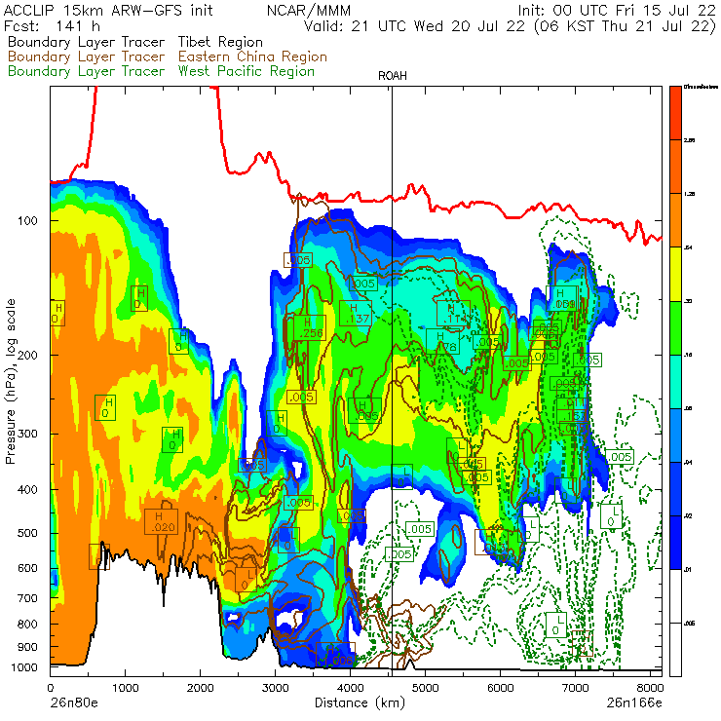Click the '26n166e' end coordinate label
The height and width of the screenshot is (721, 721).
[x=634, y=702]
